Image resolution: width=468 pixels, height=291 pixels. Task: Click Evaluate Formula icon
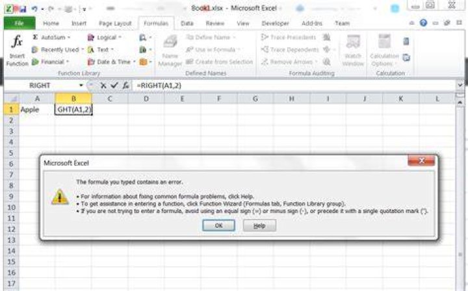pyautogui.click(x=327, y=62)
